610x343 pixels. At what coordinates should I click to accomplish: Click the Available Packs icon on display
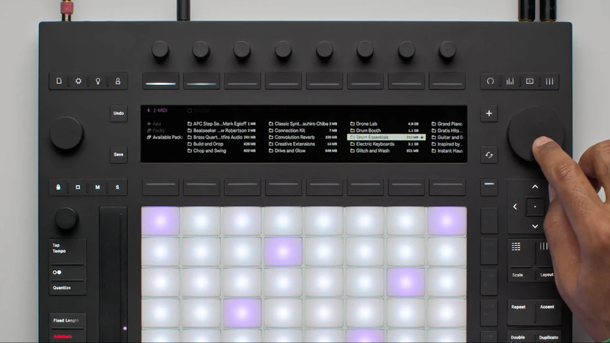[x=148, y=138]
